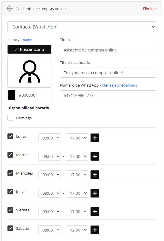Open Lunes start time 09:00 dropdown
Screen dimensions: 164x241
pyautogui.click(x=50, y=138)
